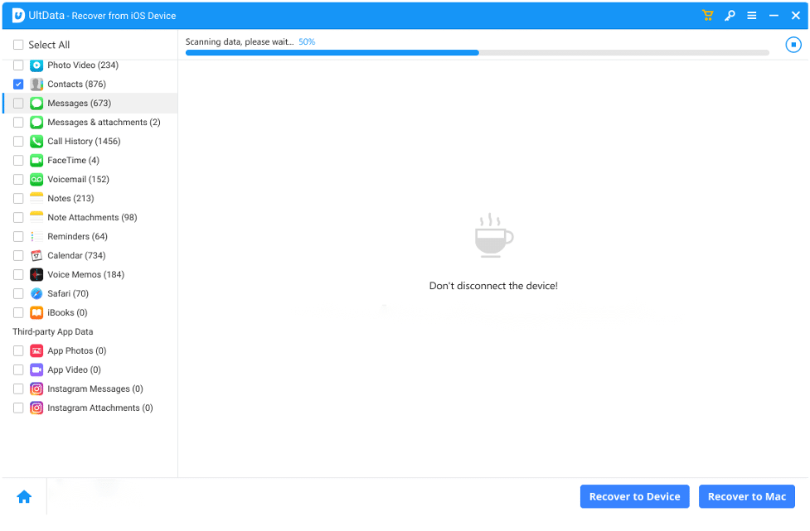Tick the Instagram Attachments checkbox
The width and height of the screenshot is (810, 531).
point(18,408)
